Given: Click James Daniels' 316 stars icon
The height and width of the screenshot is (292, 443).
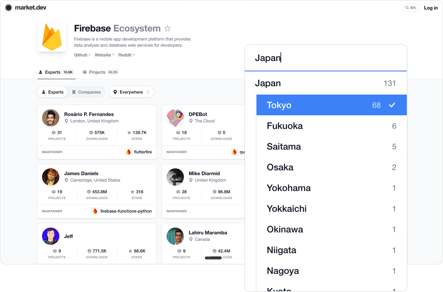Looking at the screenshot, I should pos(132,192).
